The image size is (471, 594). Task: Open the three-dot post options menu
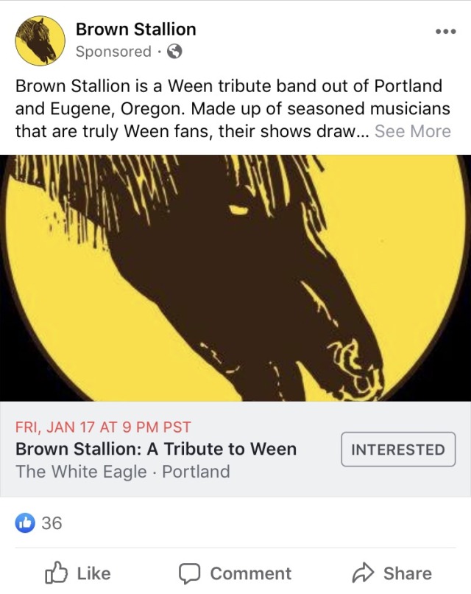(x=446, y=32)
